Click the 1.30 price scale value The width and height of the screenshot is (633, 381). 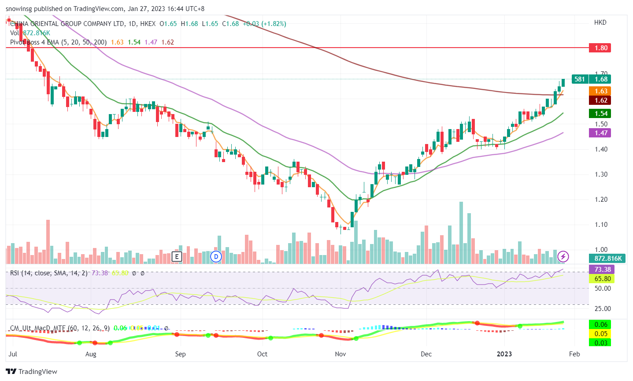tap(601, 174)
